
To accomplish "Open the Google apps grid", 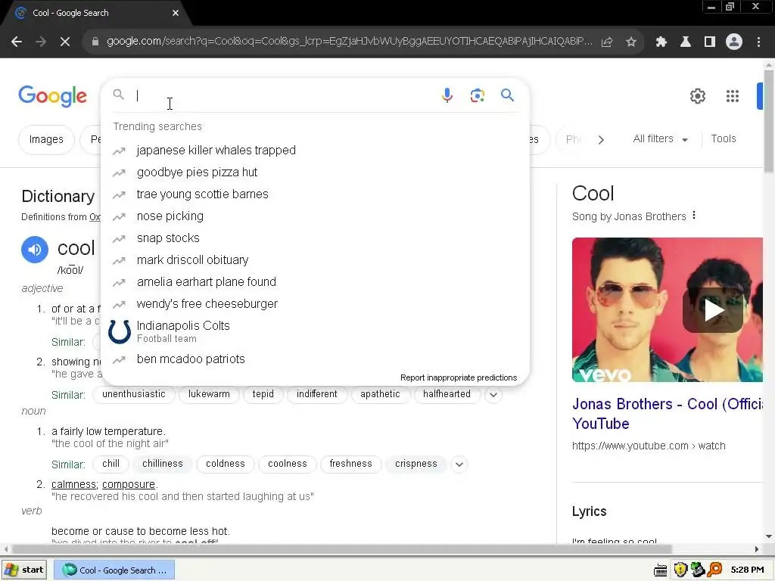I will click(x=733, y=96).
